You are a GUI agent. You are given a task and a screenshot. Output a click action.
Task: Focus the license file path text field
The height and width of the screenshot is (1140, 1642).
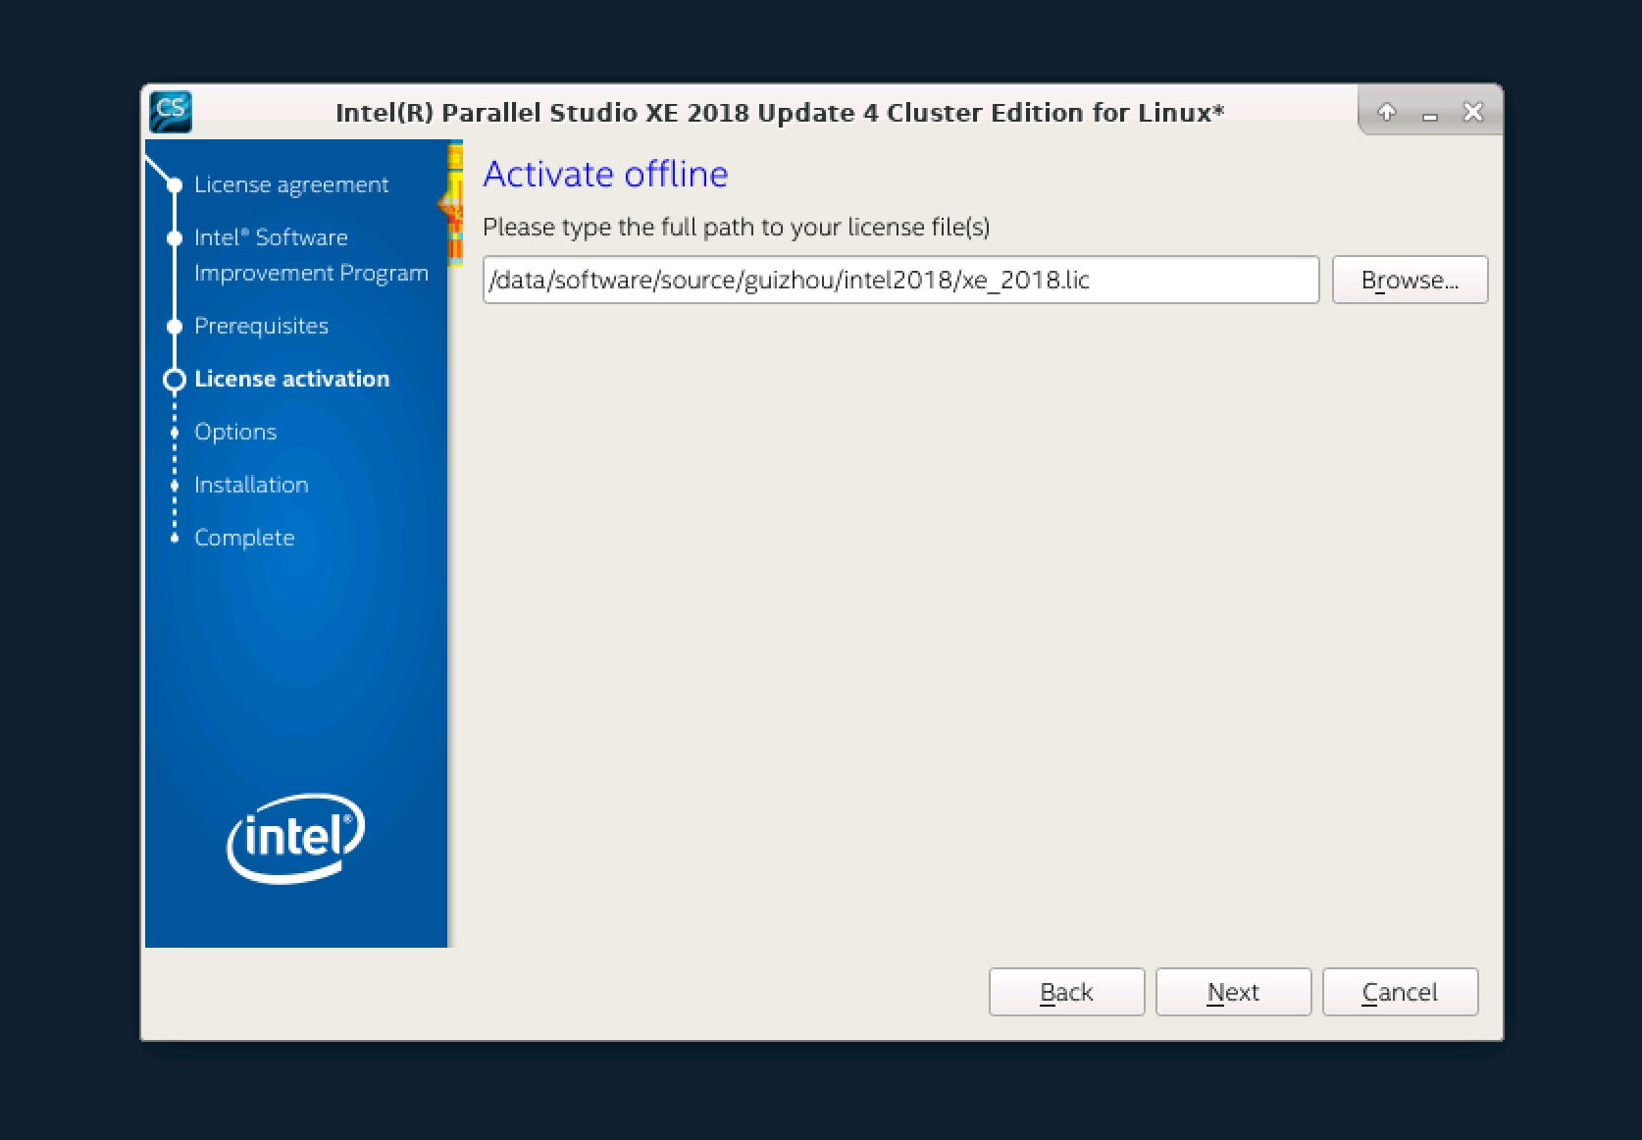coord(899,281)
